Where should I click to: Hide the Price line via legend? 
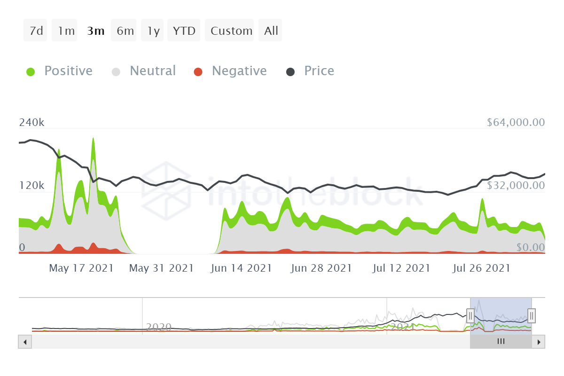tap(319, 71)
